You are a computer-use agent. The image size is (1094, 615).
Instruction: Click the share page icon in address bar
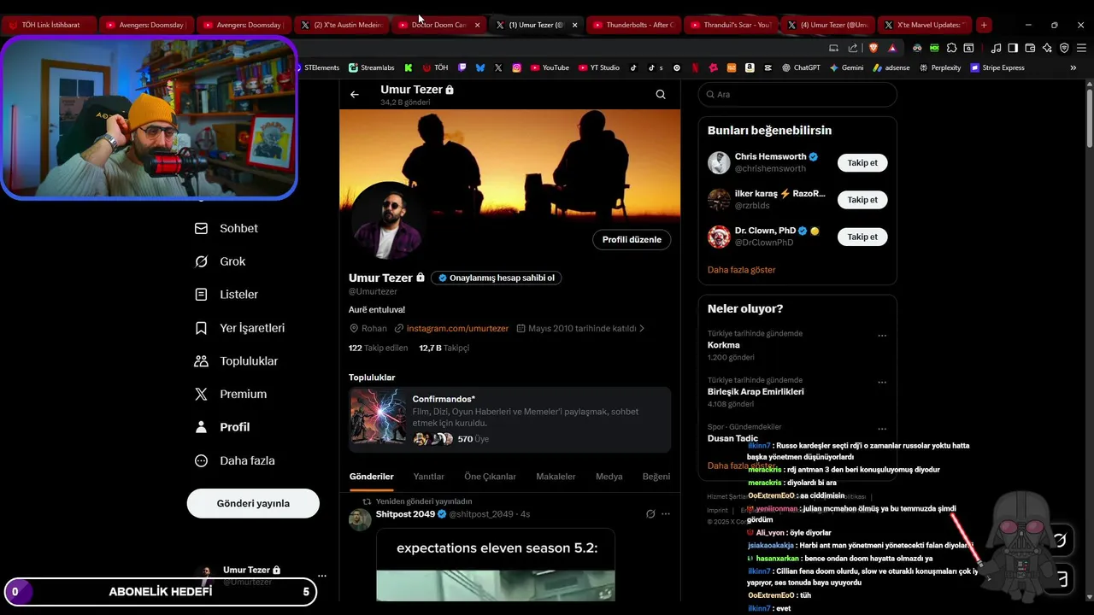pyautogui.click(x=852, y=48)
